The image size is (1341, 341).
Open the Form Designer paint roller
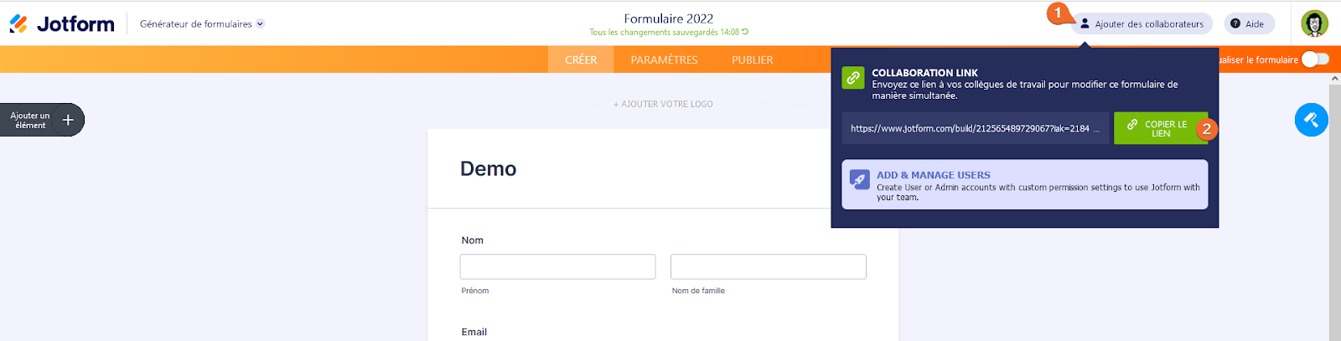coord(1311,120)
